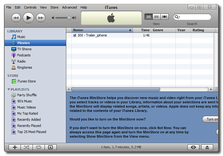The height and width of the screenshot is (156, 223).
Task: Open the Recently Added playlist
Action: [x=35, y=120]
